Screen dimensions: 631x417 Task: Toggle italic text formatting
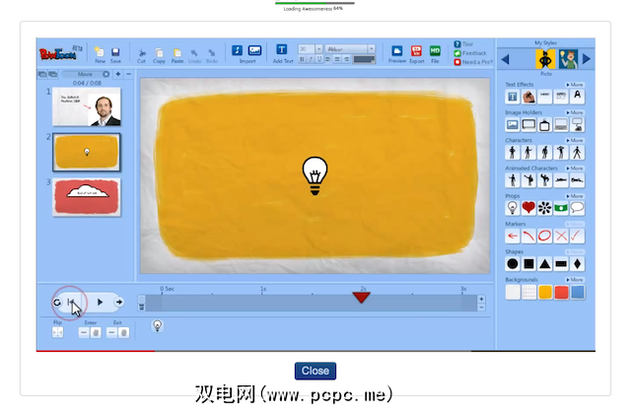pos(309,59)
